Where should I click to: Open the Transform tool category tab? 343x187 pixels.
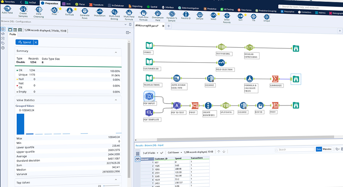point(96,5)
